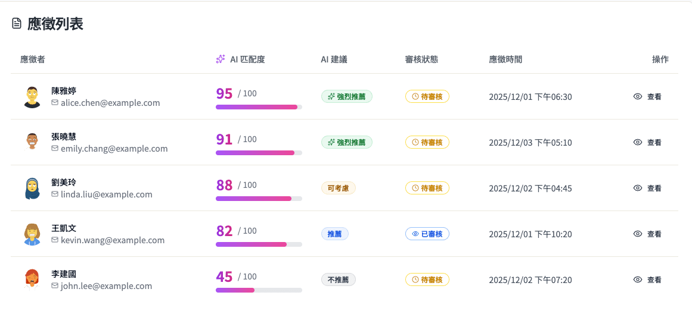The width and height of the screenshot is (692, 311).
Task: Click the 操作 column header
Action: 660,59
